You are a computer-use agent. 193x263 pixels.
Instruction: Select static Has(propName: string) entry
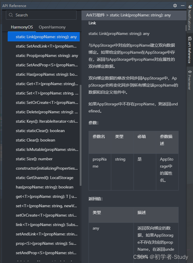[x=44, y=74]
